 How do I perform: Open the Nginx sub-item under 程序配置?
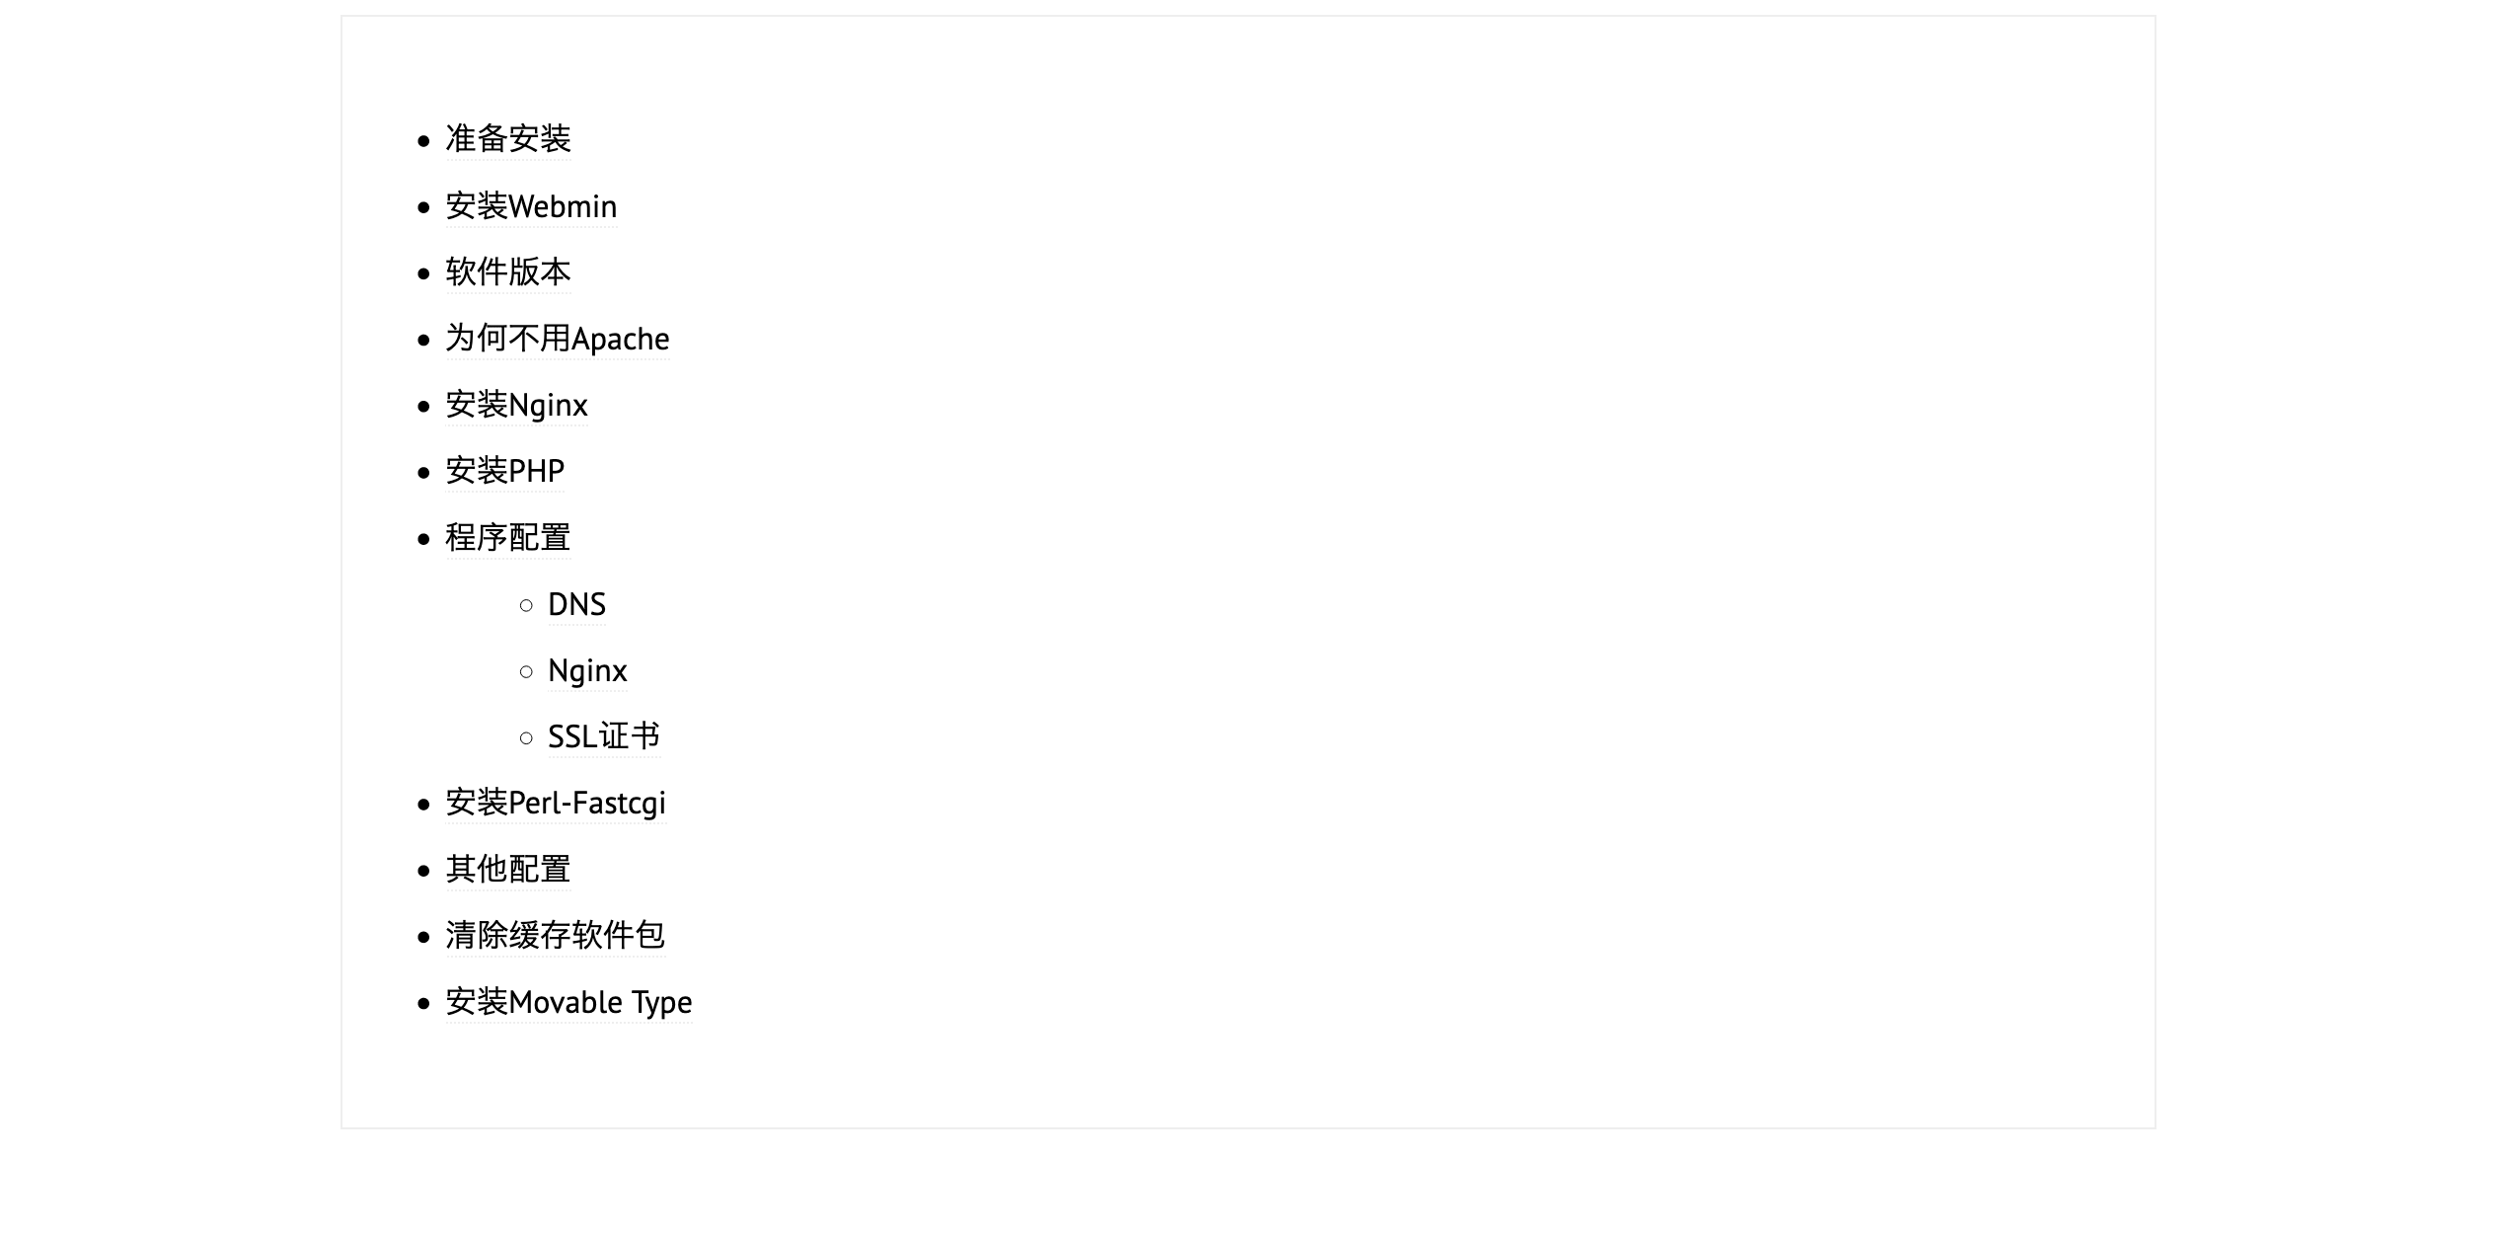(587, 670)
